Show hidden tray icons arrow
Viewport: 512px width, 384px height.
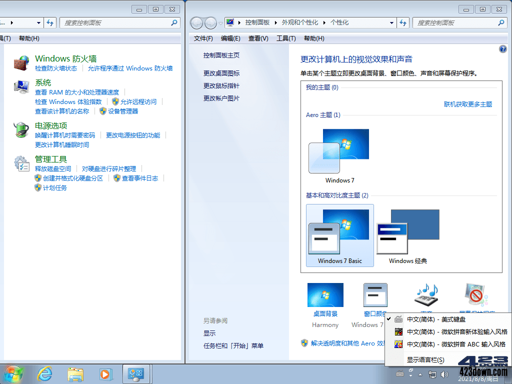click(420, 374)
